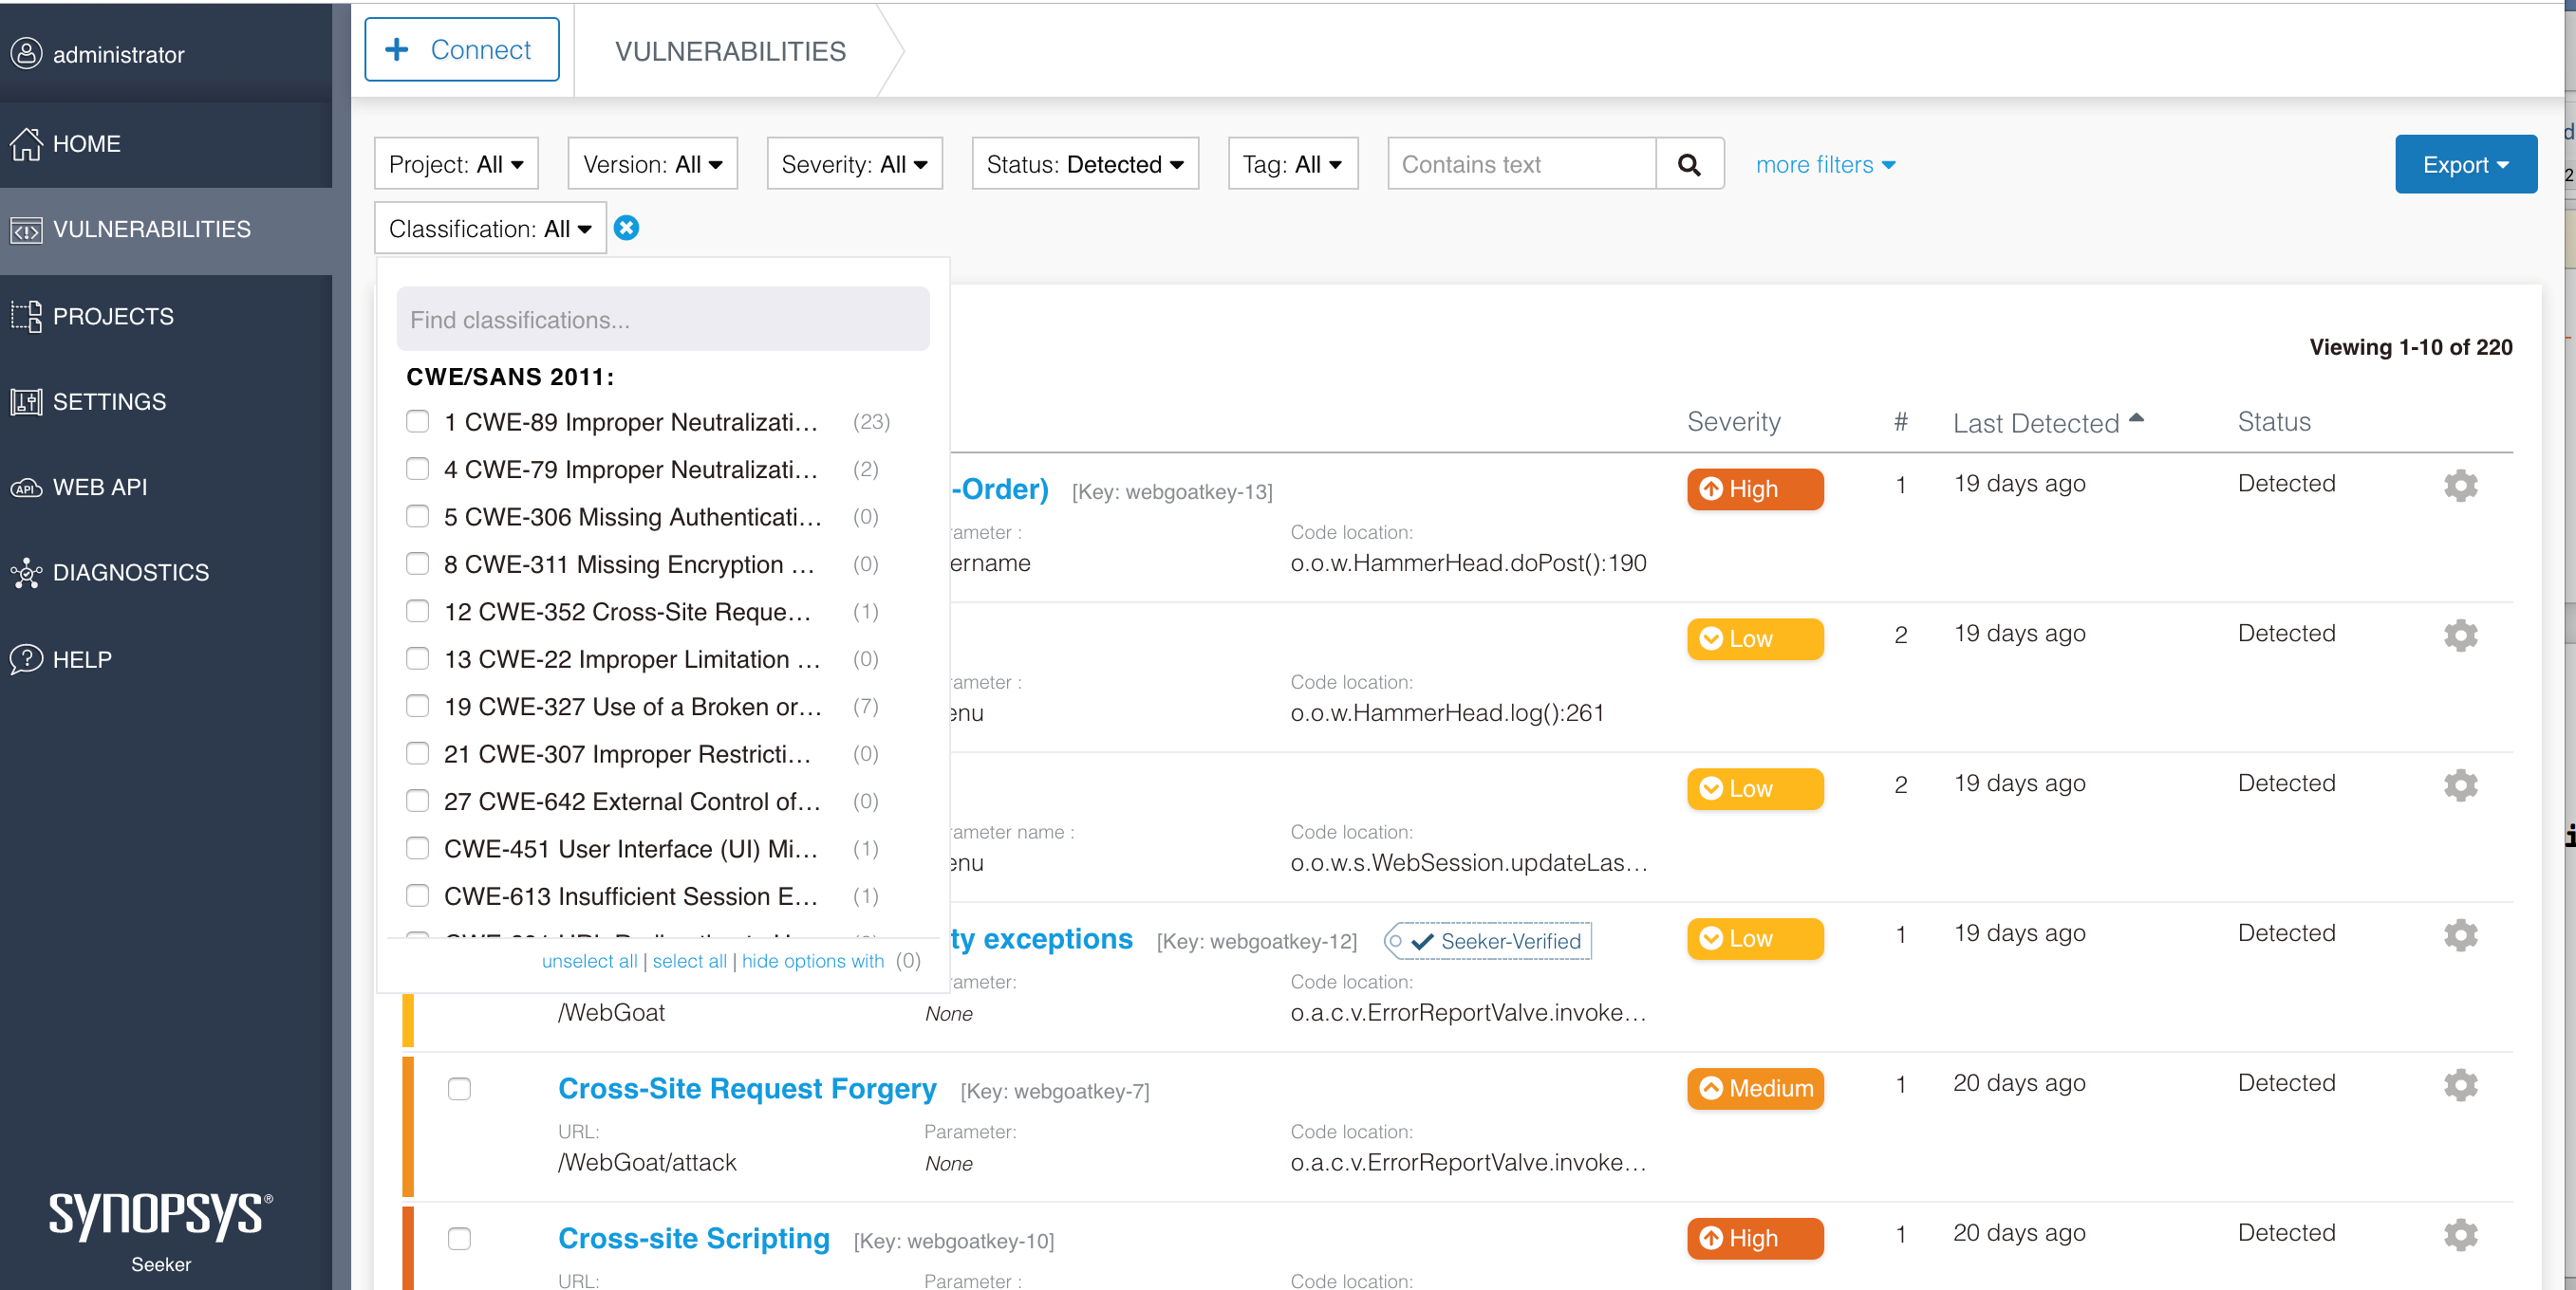Viewport: 2576px width, 1290px height.
Task: Click the HOME house icon
Action: tap(26, 144)
